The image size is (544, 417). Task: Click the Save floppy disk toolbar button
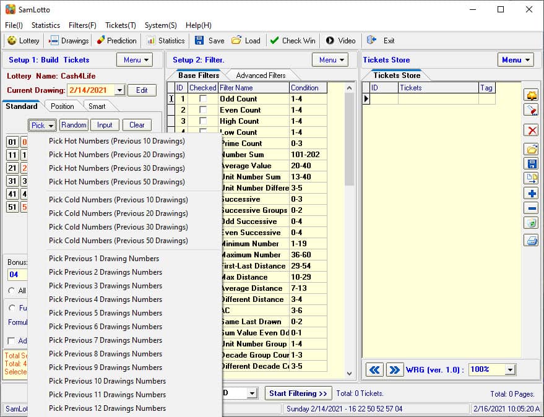(210, 41)
